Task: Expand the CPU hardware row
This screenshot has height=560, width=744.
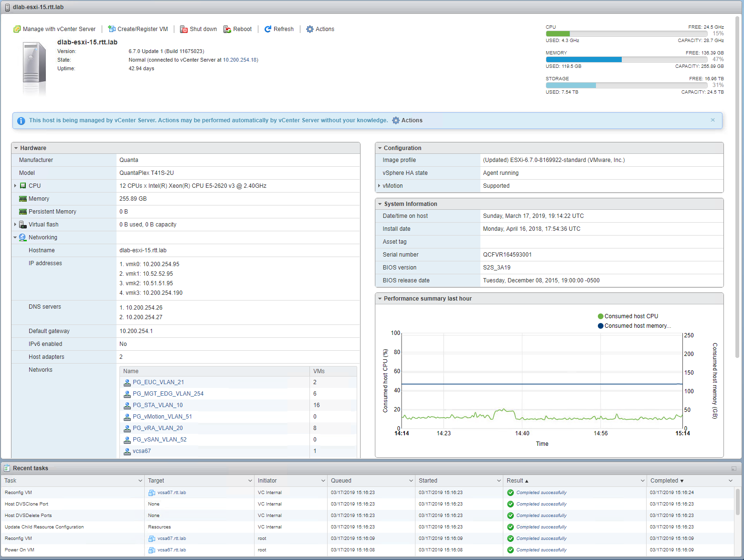Action: click(15, 186)
